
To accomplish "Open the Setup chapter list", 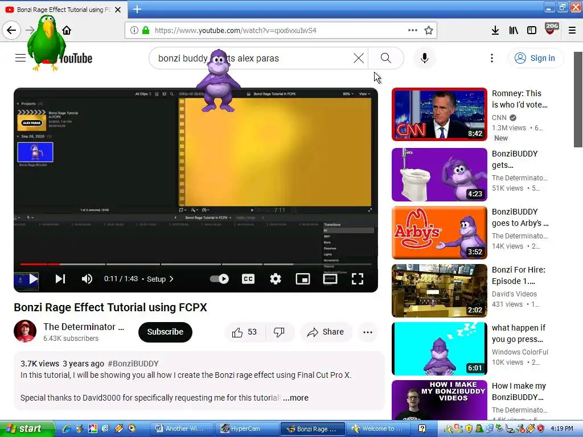I will (x=160, y=279).
